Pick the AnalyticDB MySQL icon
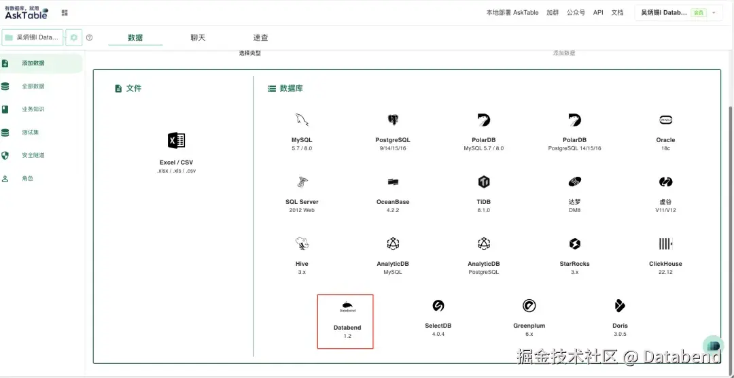Screen dimensions: 734x378 coord(393,243)
